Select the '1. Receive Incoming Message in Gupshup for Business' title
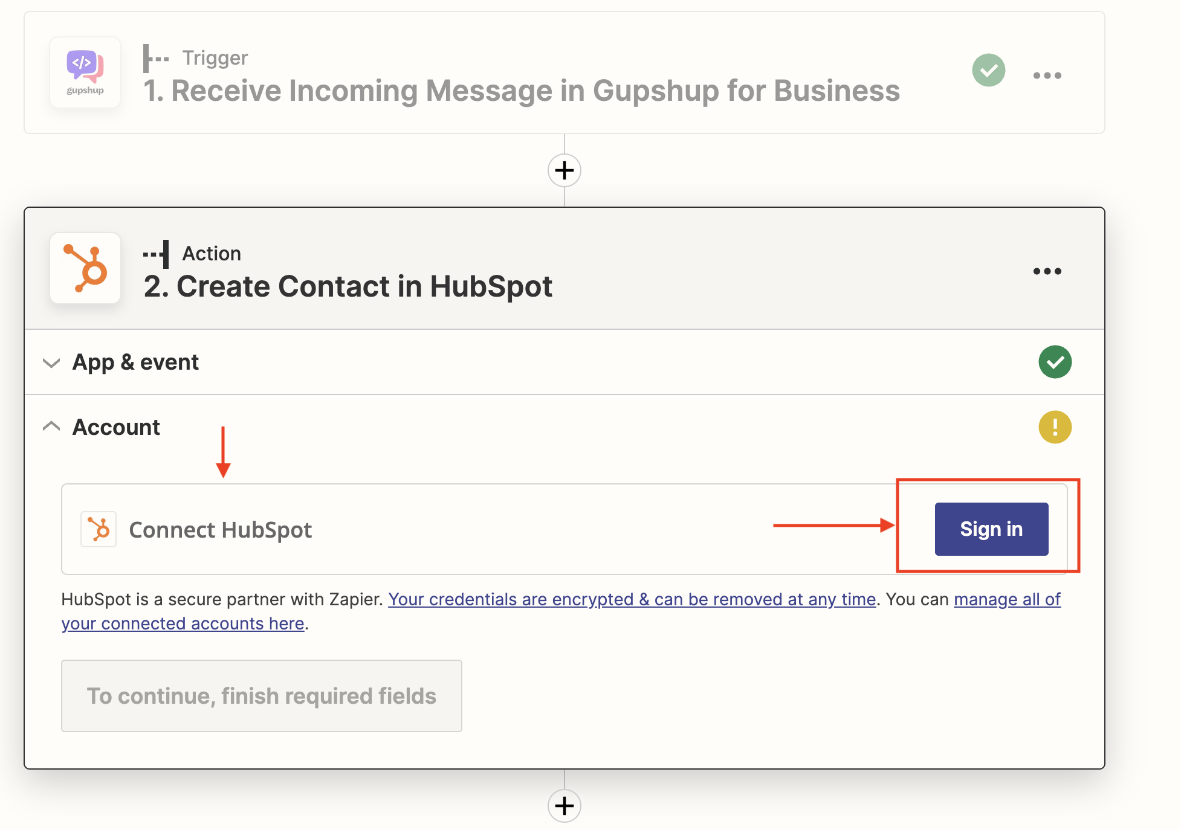The height and width of the screenshot is (830, 1181). pyautogui.click(x=522, y=91)
